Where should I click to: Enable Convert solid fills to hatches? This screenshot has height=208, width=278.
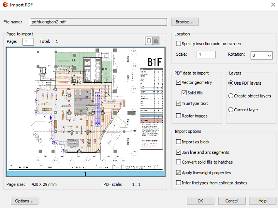(178, 162)
